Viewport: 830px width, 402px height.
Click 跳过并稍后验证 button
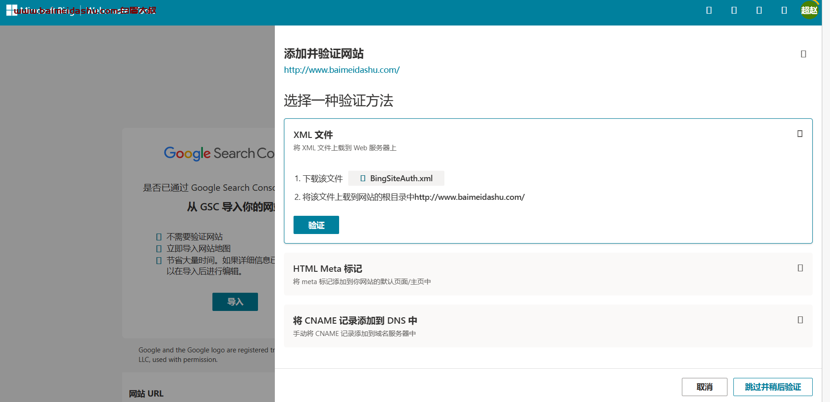(x=773, y=387)
